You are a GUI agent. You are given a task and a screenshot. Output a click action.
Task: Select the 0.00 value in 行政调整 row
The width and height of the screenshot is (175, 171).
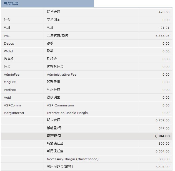[166, 98]
